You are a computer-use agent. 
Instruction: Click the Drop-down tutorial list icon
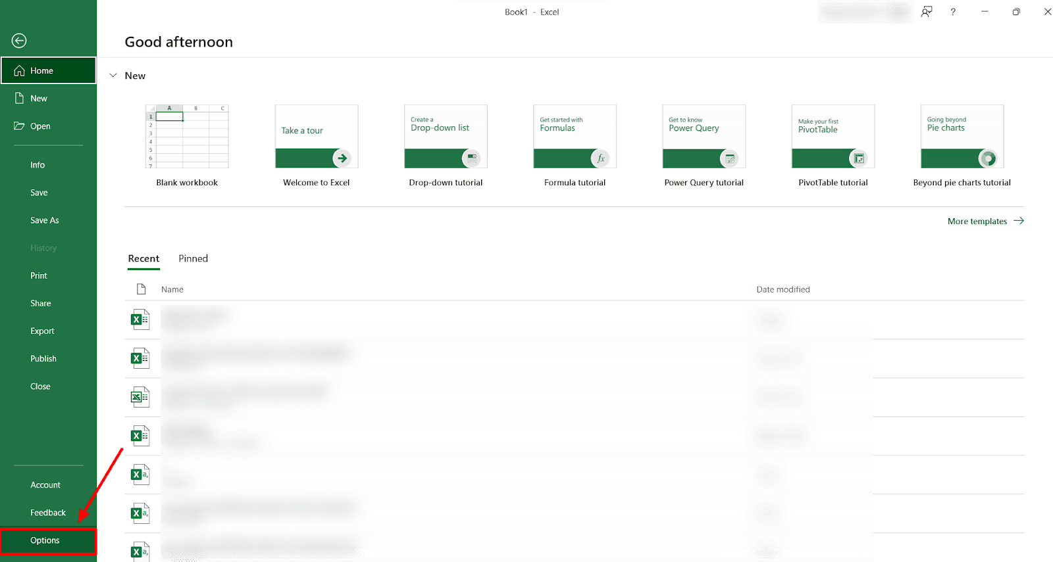(471, 158)
